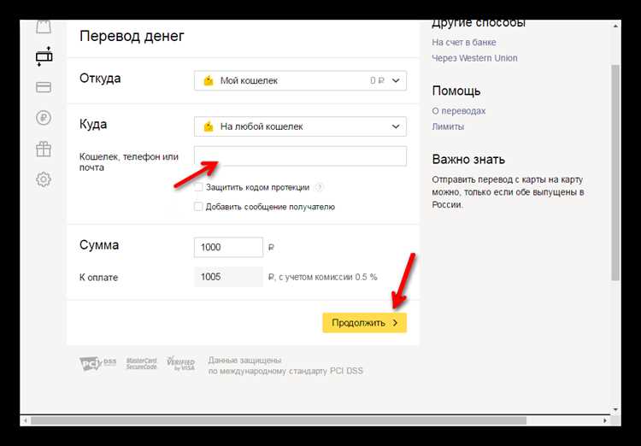
Task: Click the MasterCard SecureCode logo
Action: point(142,364)
